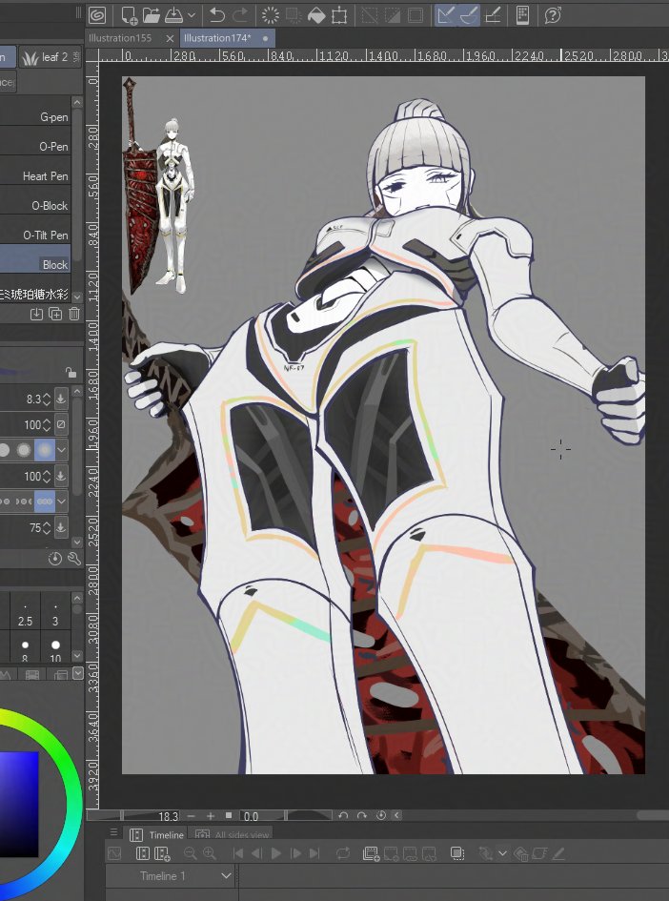
Task: Open dynamics for second 100 setting
Action: click(61, 476)
